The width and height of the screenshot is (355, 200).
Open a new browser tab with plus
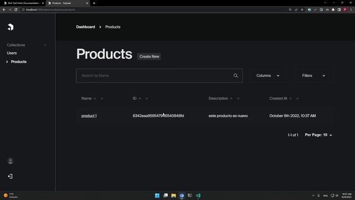point(94,3)
